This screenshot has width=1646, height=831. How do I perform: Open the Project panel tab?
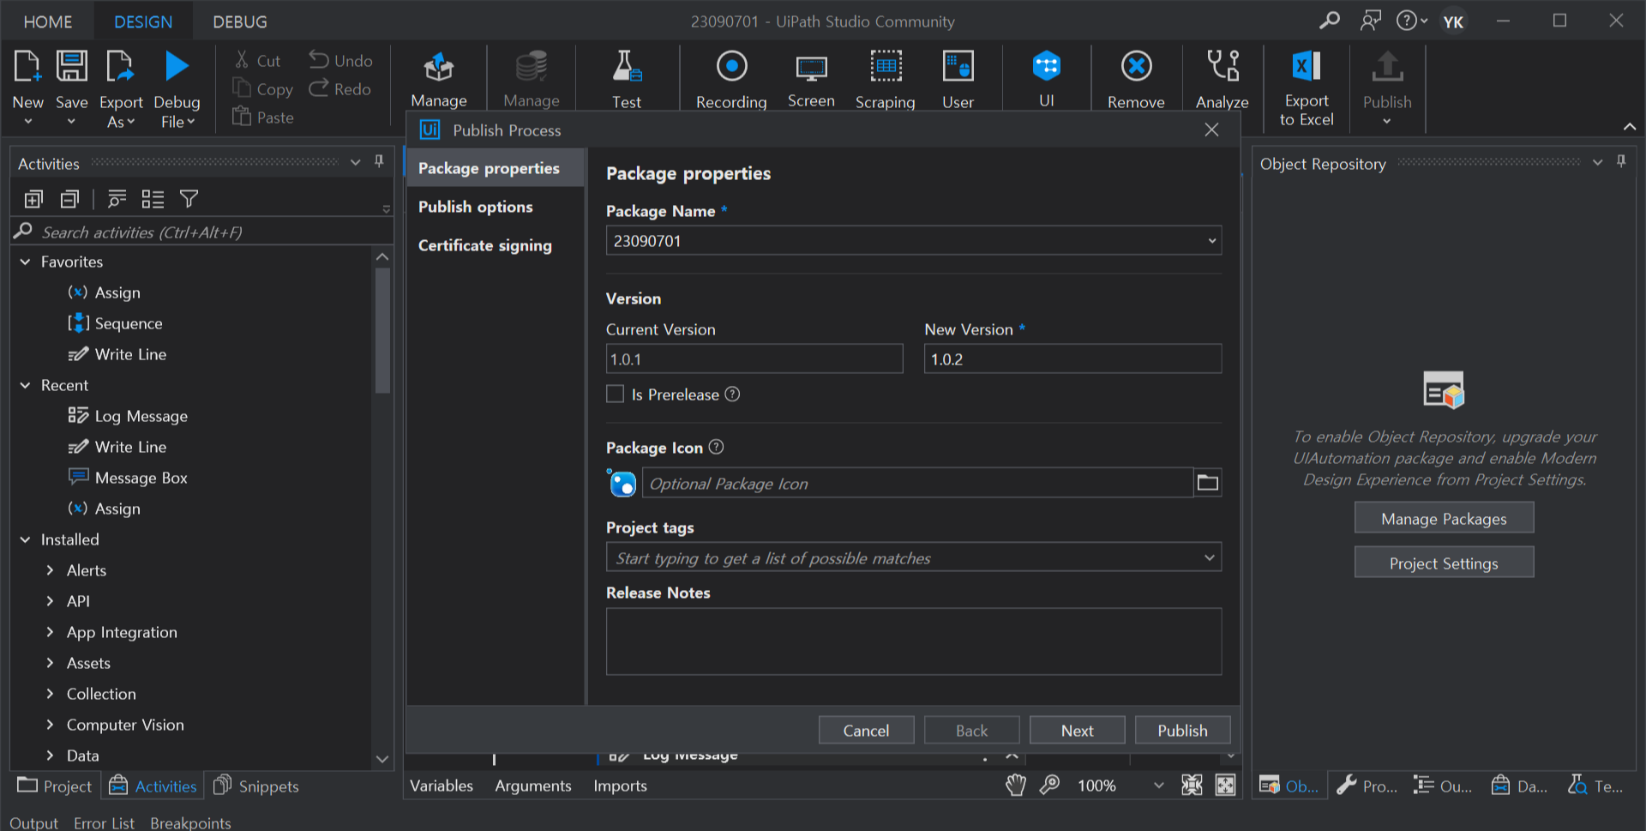click(x=54, y=786)
